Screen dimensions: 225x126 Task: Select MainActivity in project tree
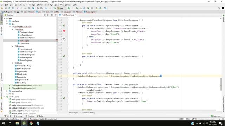pyautogui.click(x=22, y=74)
